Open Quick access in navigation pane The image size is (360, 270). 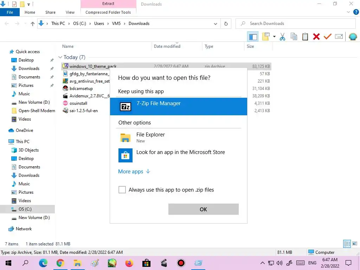pyautogui.click(x=27, y=52)
